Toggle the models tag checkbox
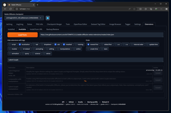Viewport: 171px width, 113px height. click(x=10, y=49)
